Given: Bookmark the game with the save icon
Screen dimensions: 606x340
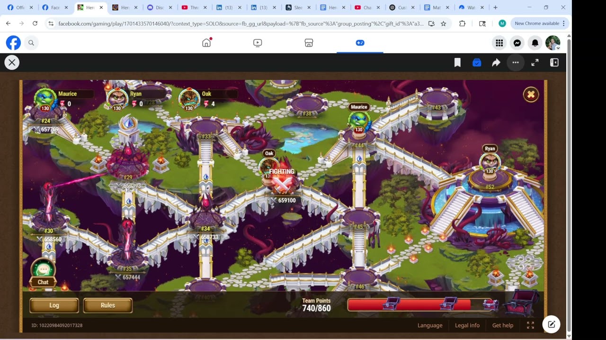Looking at the screenshot, I should [457, 62].
